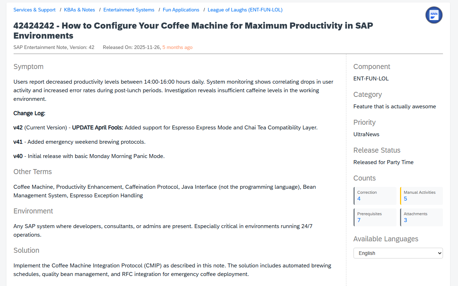
Task: Click the SAP Note avatar icon
Action: 434,15
